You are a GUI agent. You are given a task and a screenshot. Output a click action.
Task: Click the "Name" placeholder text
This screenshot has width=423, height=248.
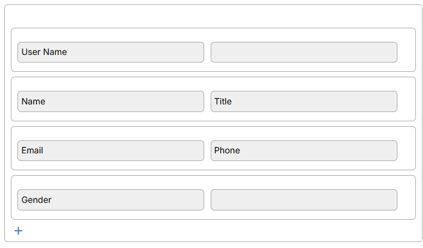coord(33,102)
